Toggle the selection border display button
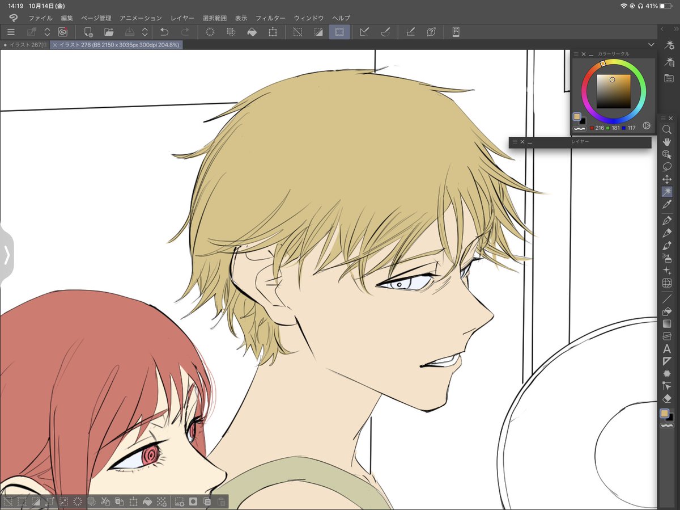The image size is (680, 510). tap(339, 32)
